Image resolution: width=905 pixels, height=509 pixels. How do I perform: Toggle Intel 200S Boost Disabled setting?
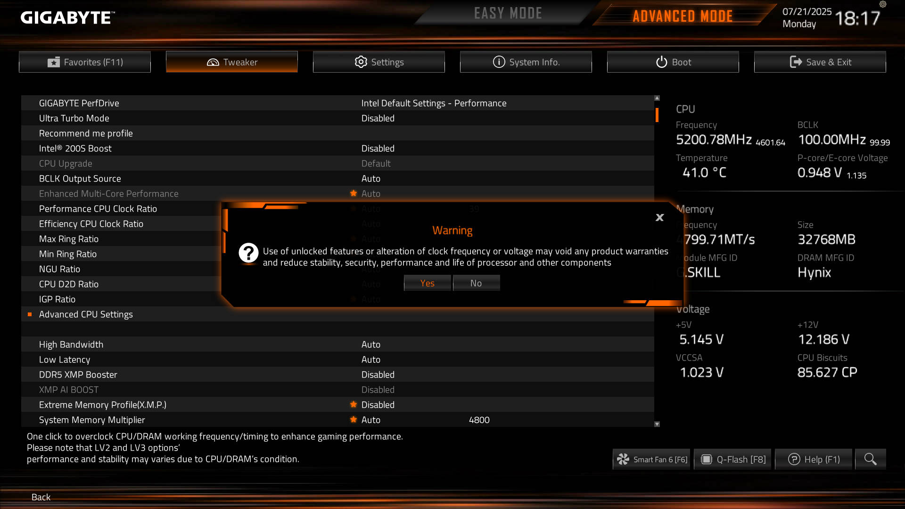coord(378,148)
